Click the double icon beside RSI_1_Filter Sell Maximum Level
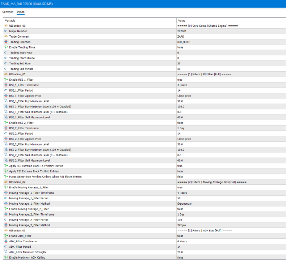This screenshot has height=260, width=286. pyautogui.click(x=6, y=117)
